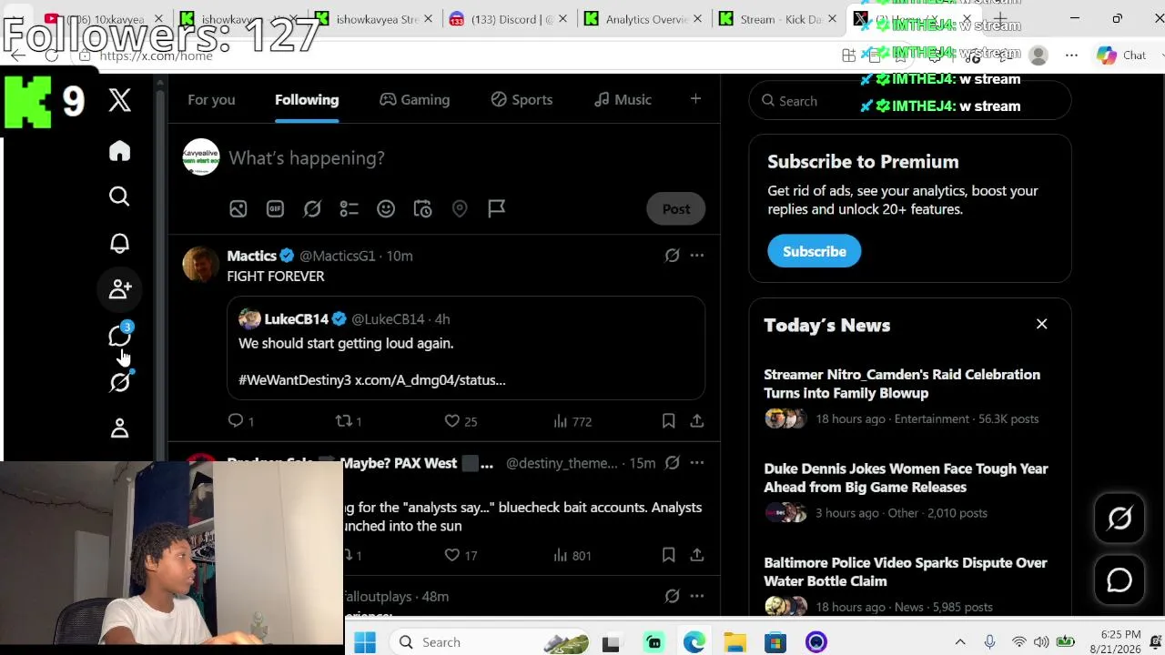Add a new timeline tab with plus
Screen dimensions: 1165x655
[695, 99]
